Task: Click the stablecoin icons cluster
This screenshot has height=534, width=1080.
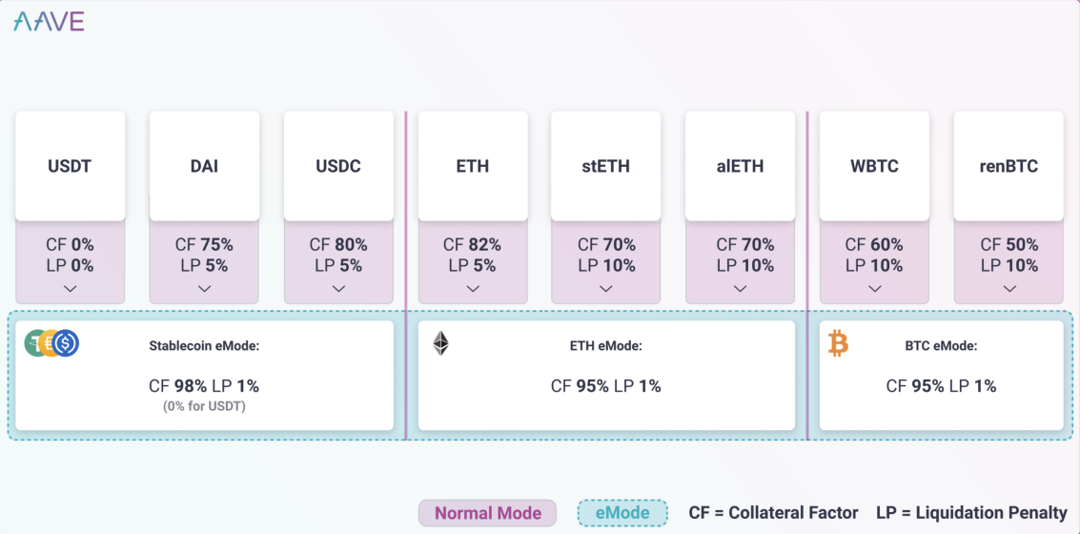Action: click(51, 343)
